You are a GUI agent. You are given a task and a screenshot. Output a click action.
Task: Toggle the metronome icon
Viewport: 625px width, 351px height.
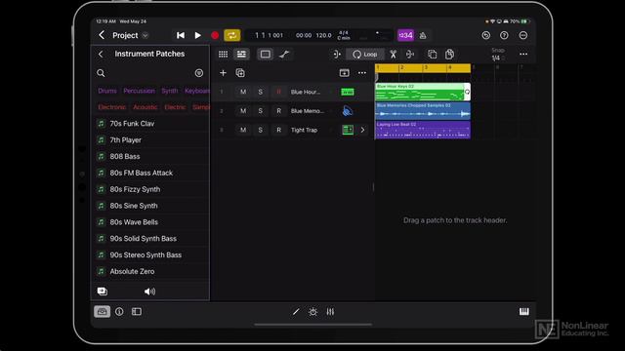click(423, 35)
